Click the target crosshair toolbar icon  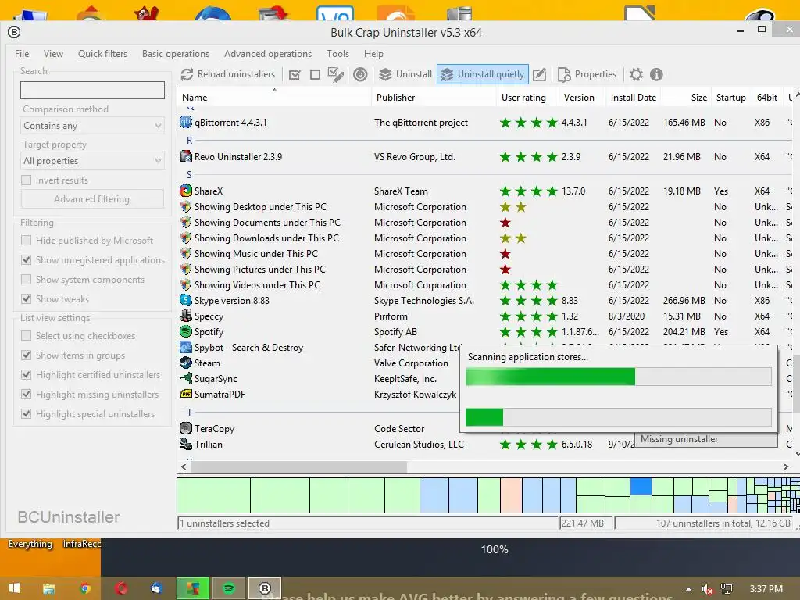click(360, 74)
